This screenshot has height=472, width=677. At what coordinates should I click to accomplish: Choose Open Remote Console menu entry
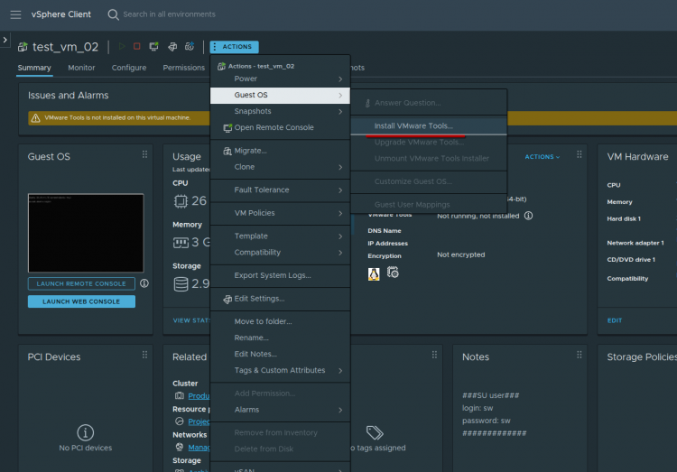pos(280,128)
